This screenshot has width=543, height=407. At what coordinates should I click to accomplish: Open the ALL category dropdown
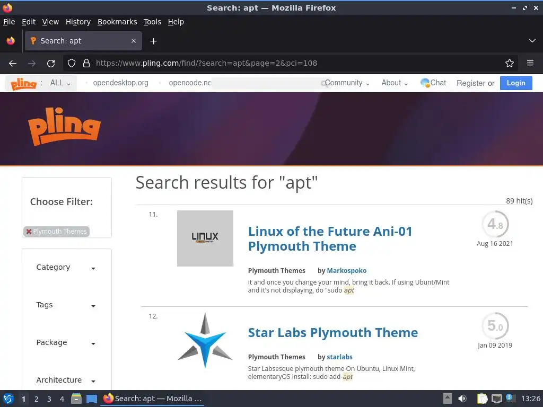click(x=60, y=83)
